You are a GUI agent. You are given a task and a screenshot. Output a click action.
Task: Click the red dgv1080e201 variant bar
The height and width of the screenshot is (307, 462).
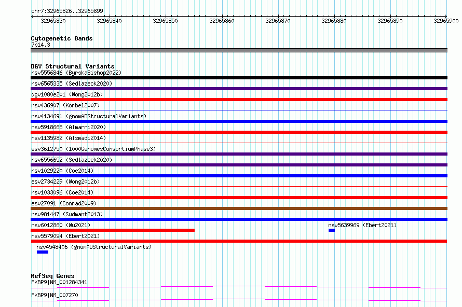click(239, 100)
